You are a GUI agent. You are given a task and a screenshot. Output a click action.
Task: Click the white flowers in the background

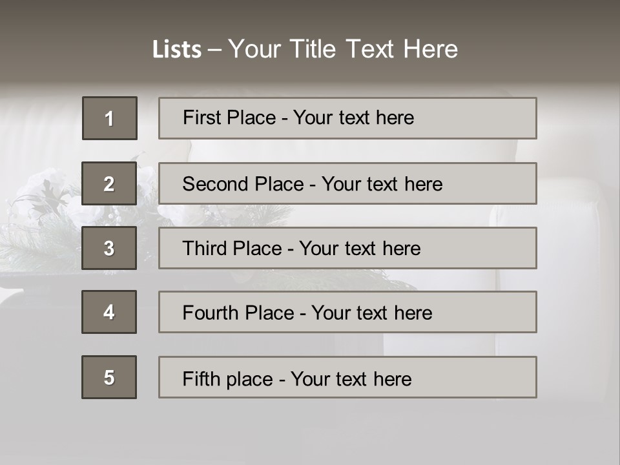[42, 187]
